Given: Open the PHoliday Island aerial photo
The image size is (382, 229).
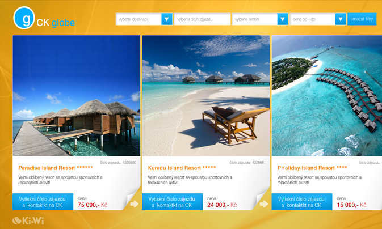Looking at the screenshot, I should tap(327, 96).
